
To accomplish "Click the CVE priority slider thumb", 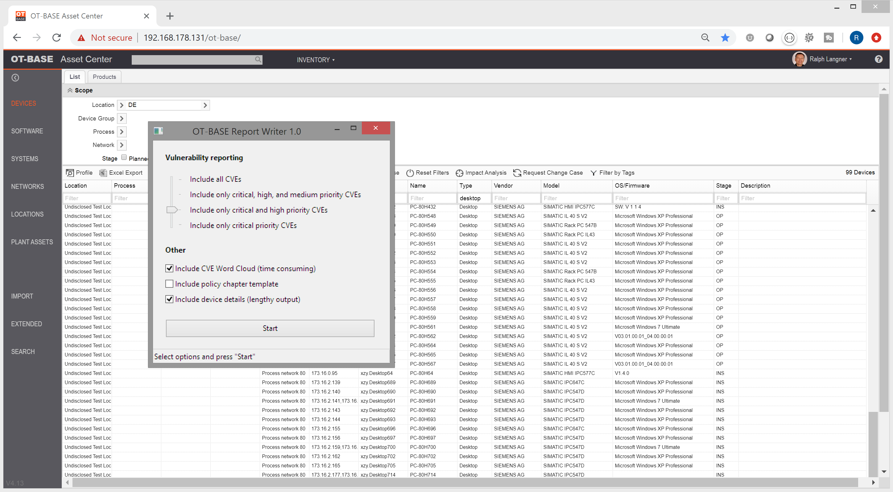I will click(172, 210).
